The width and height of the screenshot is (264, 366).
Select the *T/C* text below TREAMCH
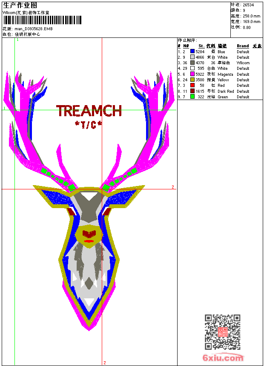click(x=89, y=124)
